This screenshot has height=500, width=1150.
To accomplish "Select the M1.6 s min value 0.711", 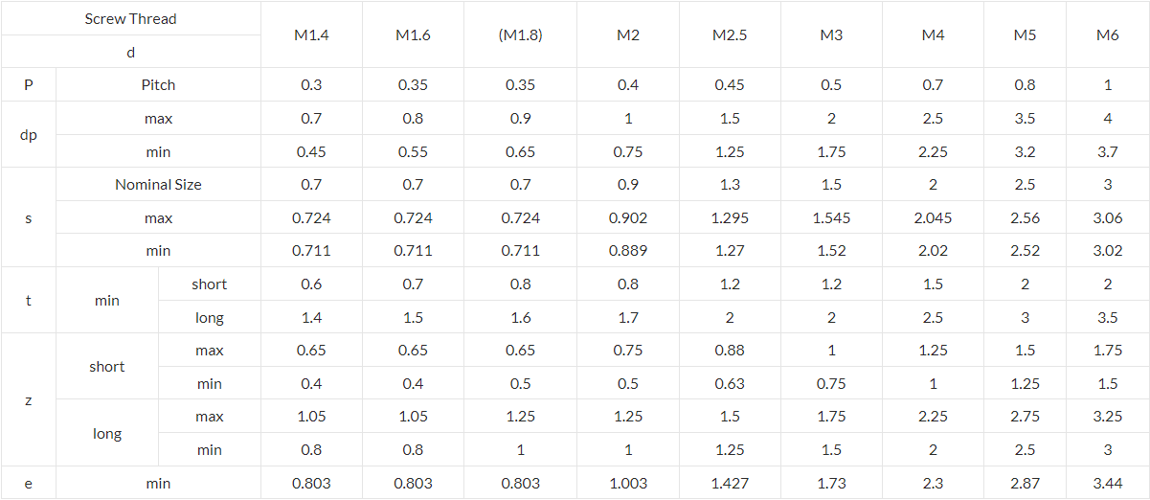I will [413, 251].
